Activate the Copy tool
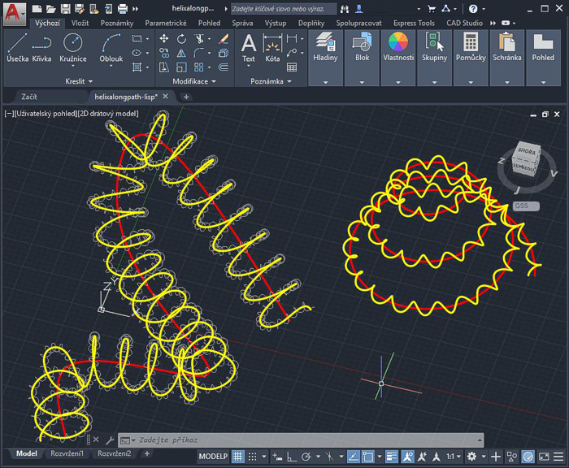Screen dimensions: 569x468 click(x=164, y=53)
